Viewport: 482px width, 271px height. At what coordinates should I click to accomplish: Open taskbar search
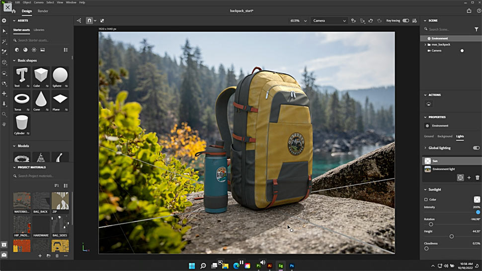(x=203, y=266)
